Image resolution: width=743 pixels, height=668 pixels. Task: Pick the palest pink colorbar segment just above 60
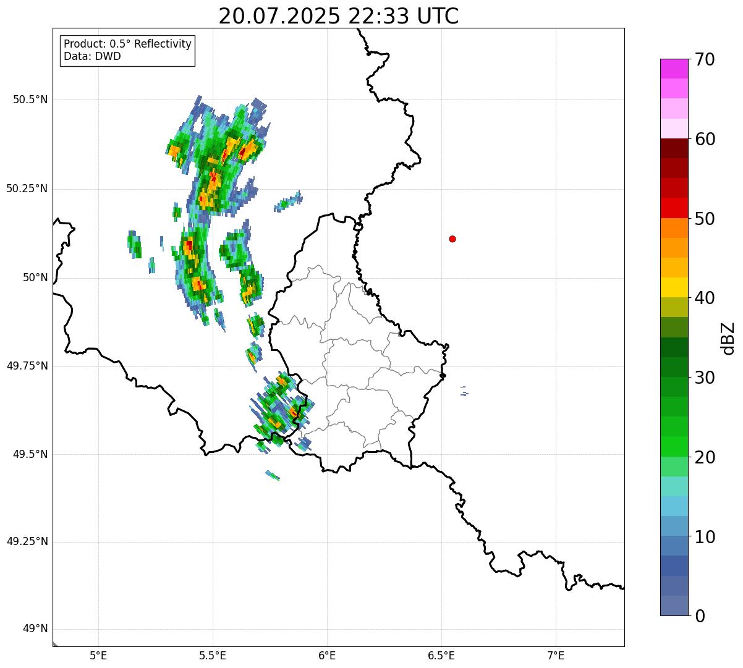[674, 129]
